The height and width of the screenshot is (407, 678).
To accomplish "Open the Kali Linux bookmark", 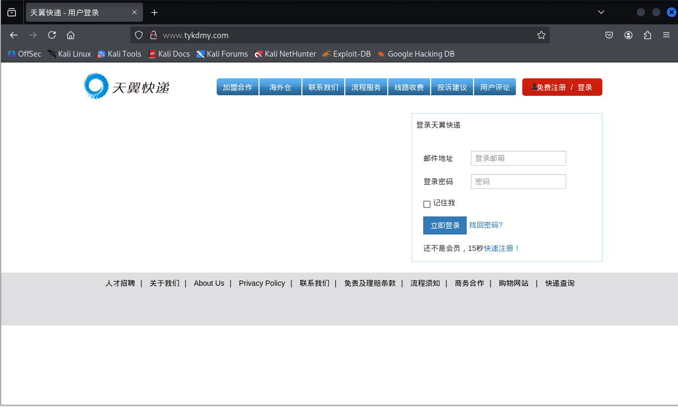I will click(x=69, y=53).
